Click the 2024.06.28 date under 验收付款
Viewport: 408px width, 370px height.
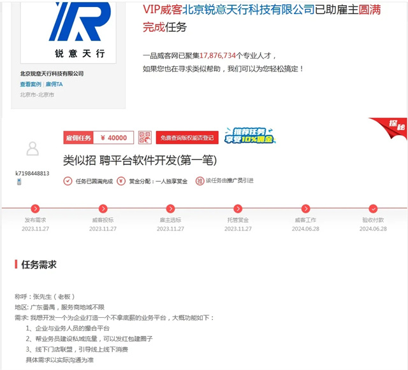pos(373,229)
